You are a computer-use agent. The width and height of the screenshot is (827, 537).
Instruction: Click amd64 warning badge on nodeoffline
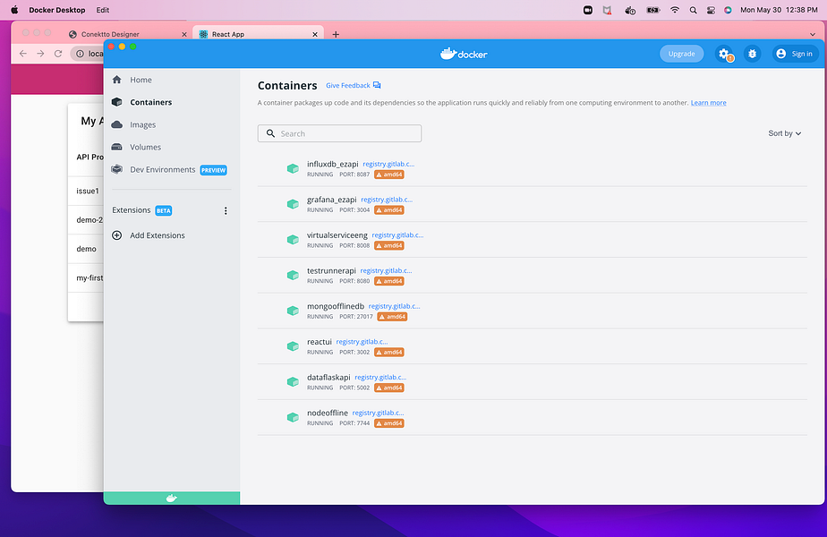point(389,423)
